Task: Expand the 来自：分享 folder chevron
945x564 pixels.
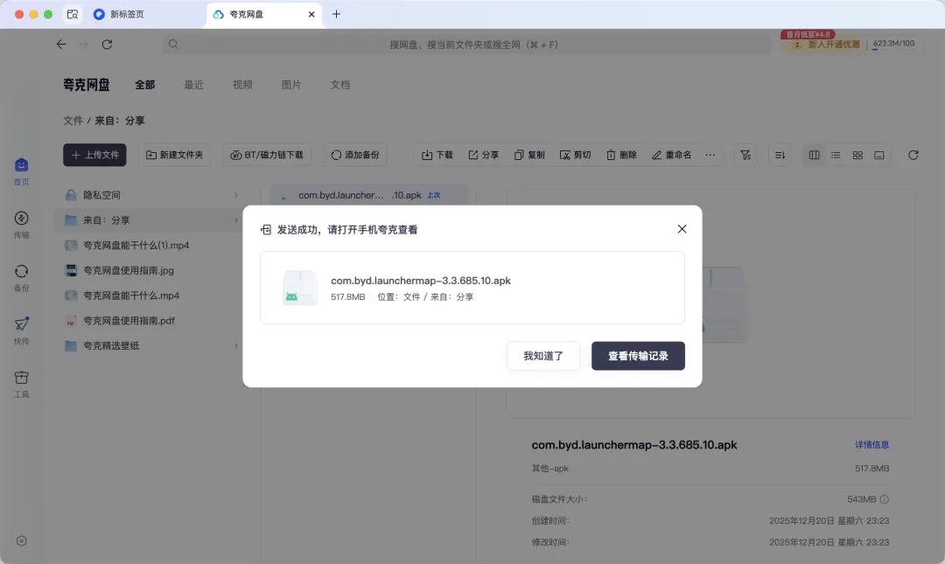Action: [235, 220]
